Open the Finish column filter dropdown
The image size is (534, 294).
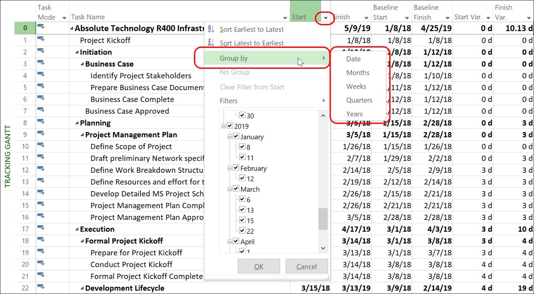pos(366,18)
